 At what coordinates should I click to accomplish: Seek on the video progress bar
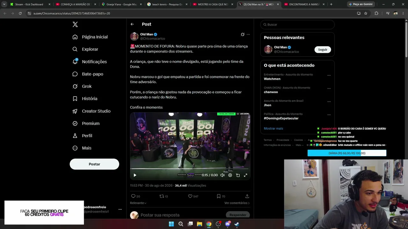point(190,169)
